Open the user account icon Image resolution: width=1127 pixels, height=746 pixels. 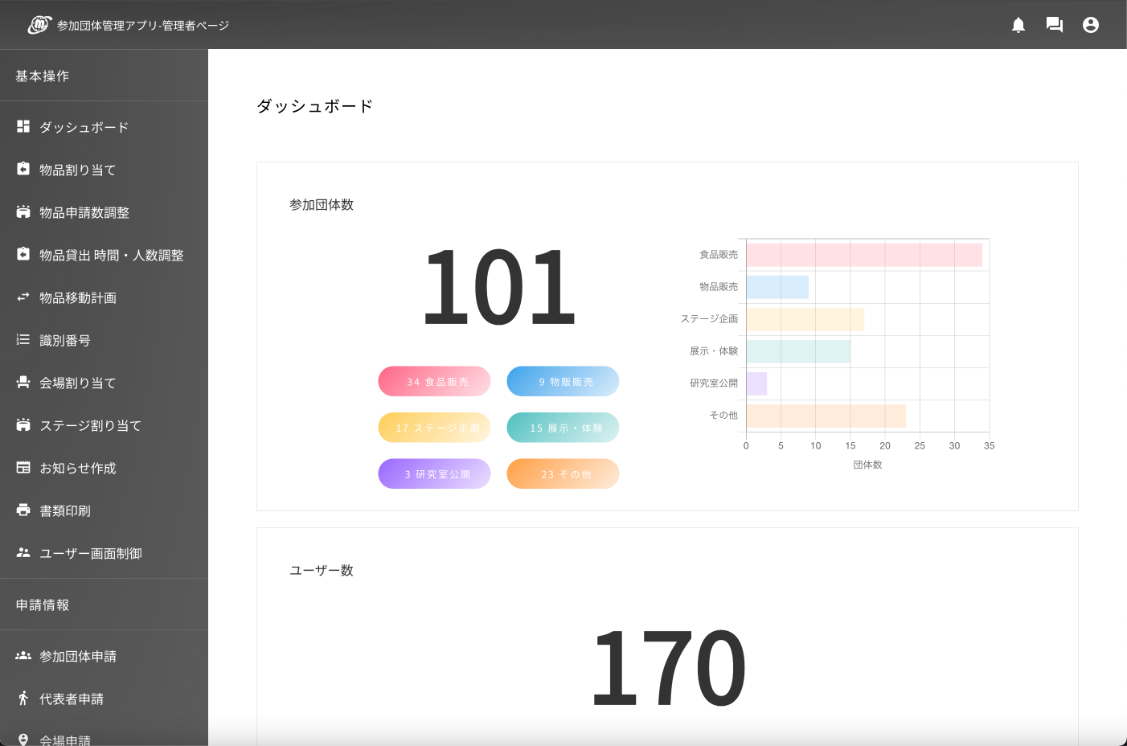pos(1091,25)
